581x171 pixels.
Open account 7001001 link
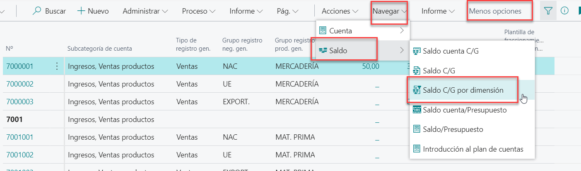pyautogui.click(x=20, y=137)
